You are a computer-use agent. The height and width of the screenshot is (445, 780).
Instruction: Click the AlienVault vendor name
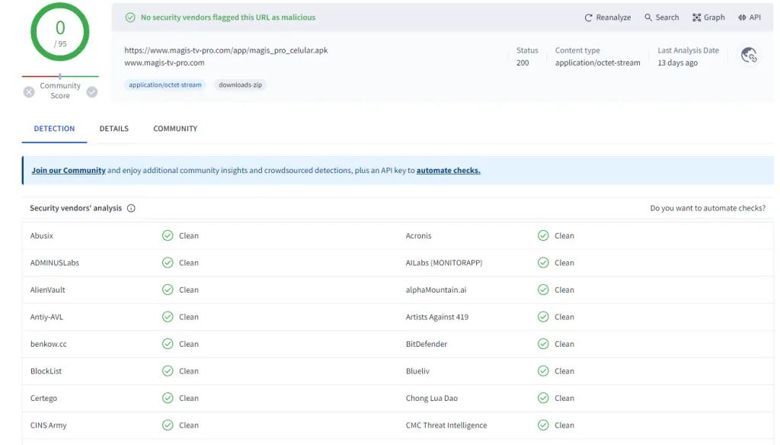(48, 290)
